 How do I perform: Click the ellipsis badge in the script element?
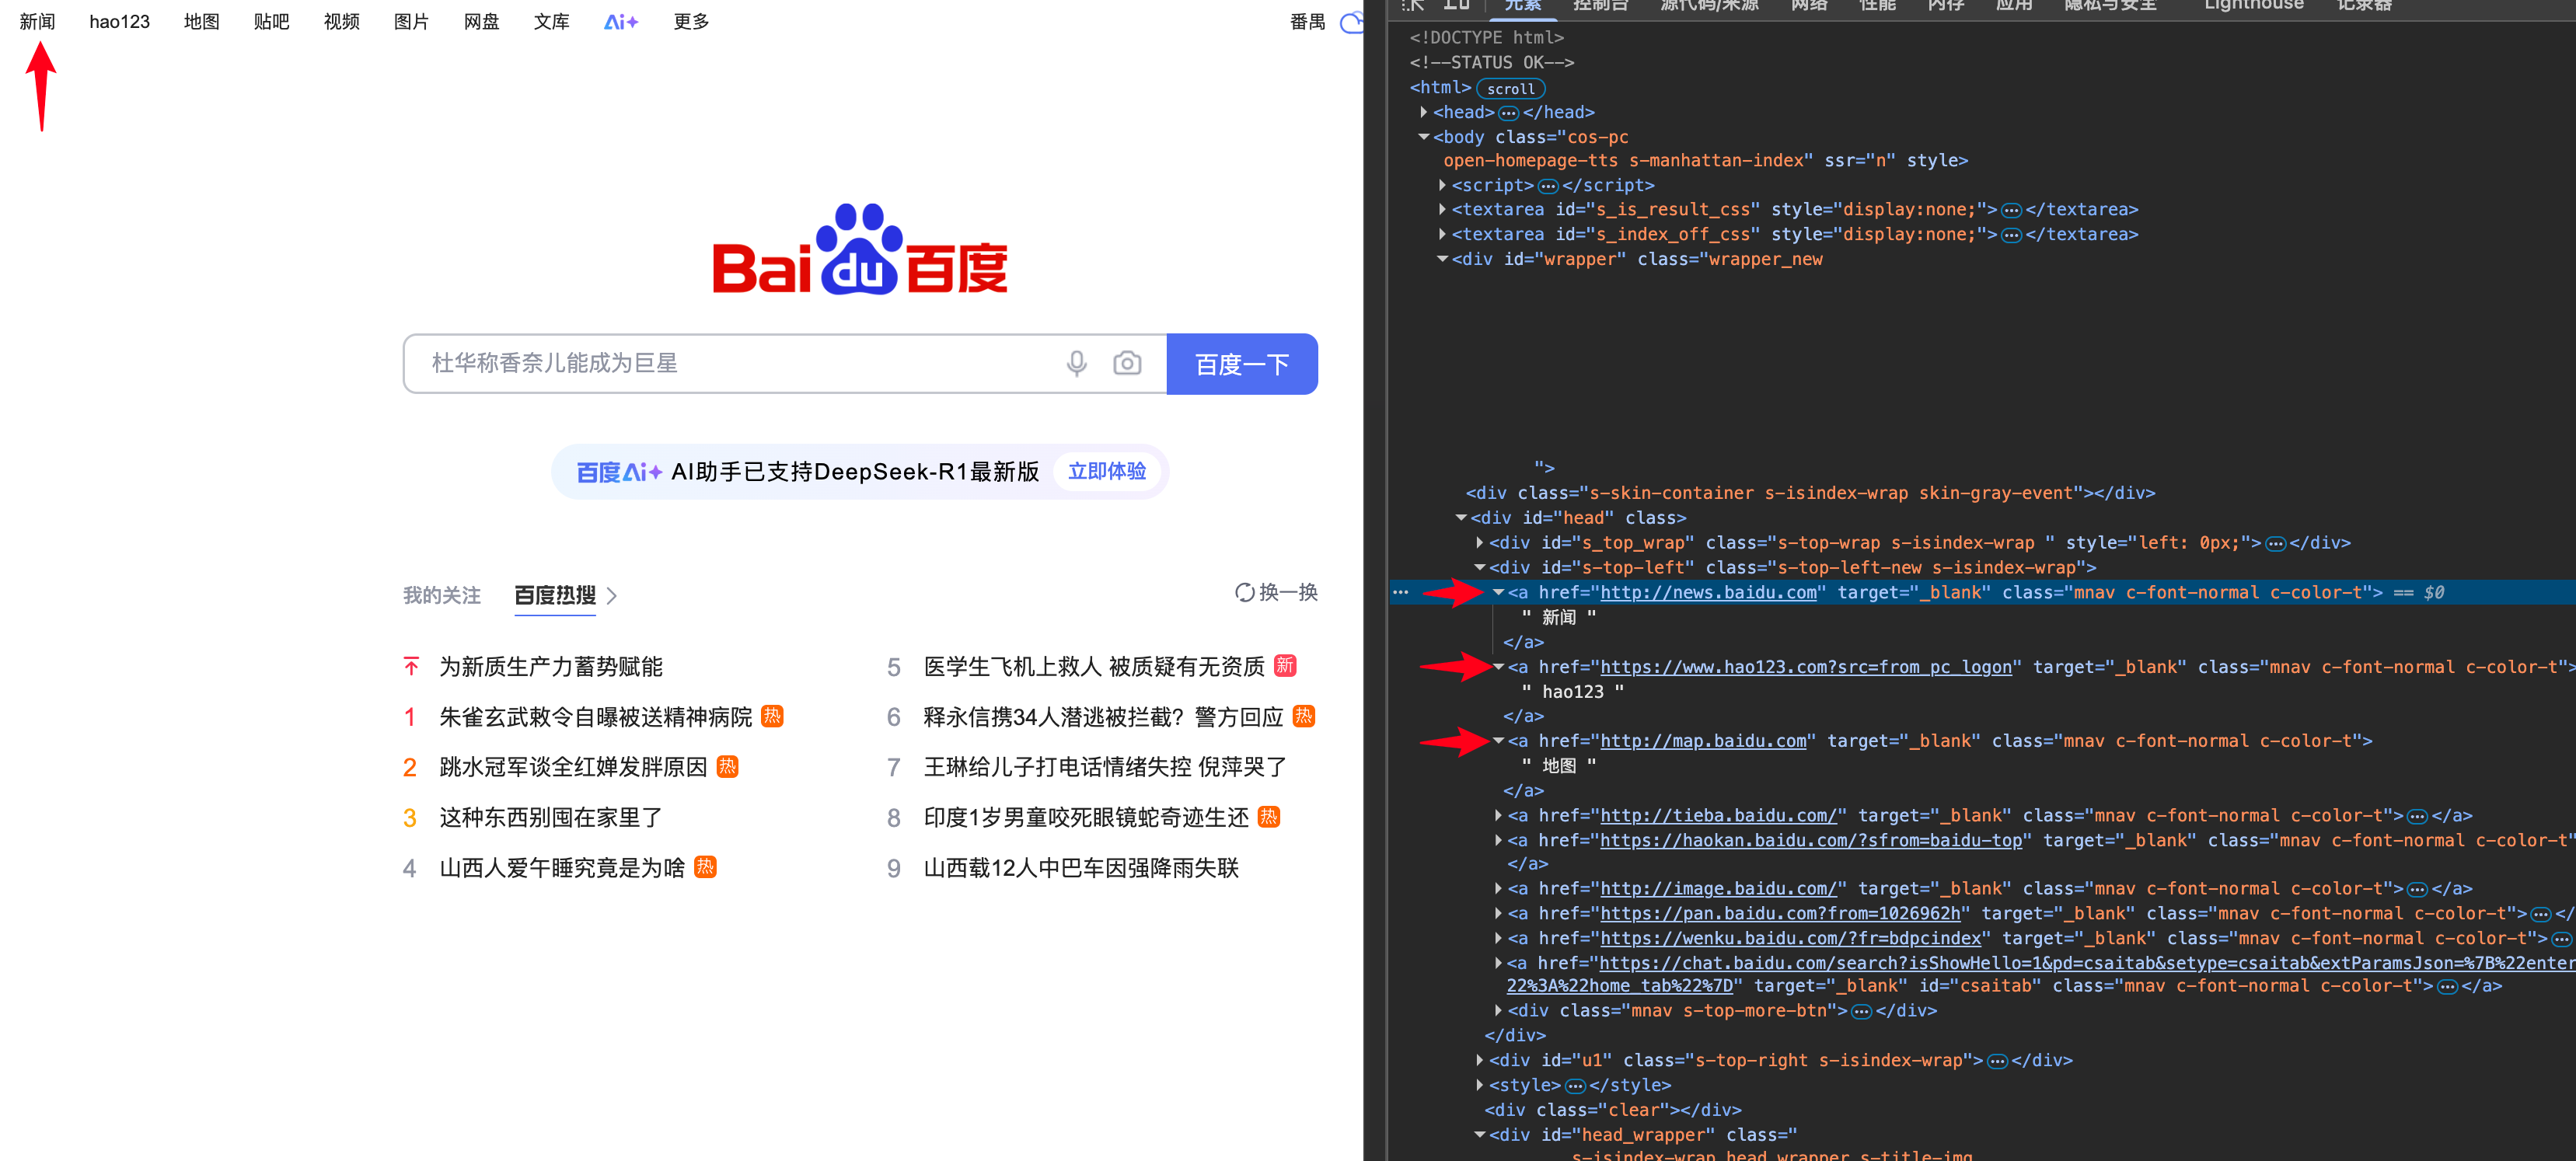1548,186
